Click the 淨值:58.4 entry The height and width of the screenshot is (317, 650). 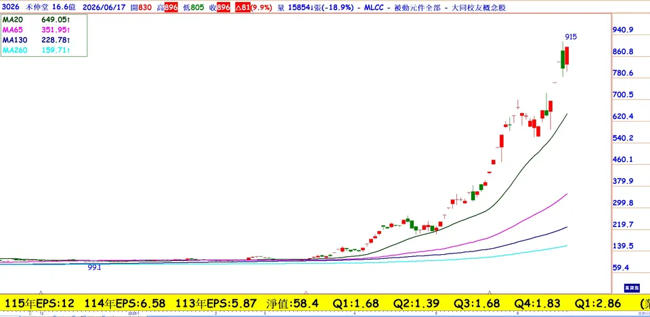pyautogui.click(x=292, y=303)
